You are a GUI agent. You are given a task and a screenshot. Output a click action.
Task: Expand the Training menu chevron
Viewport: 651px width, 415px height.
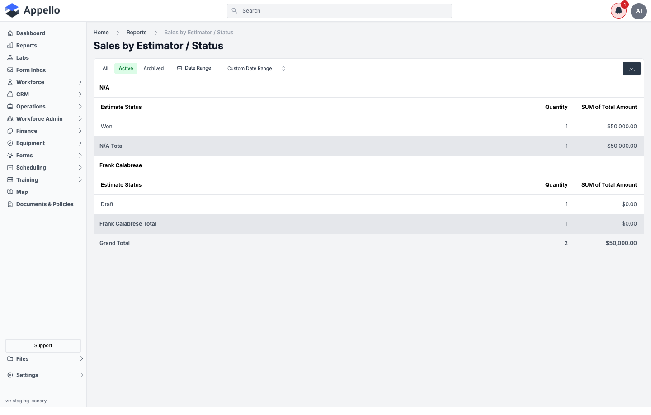click(80, 180)
